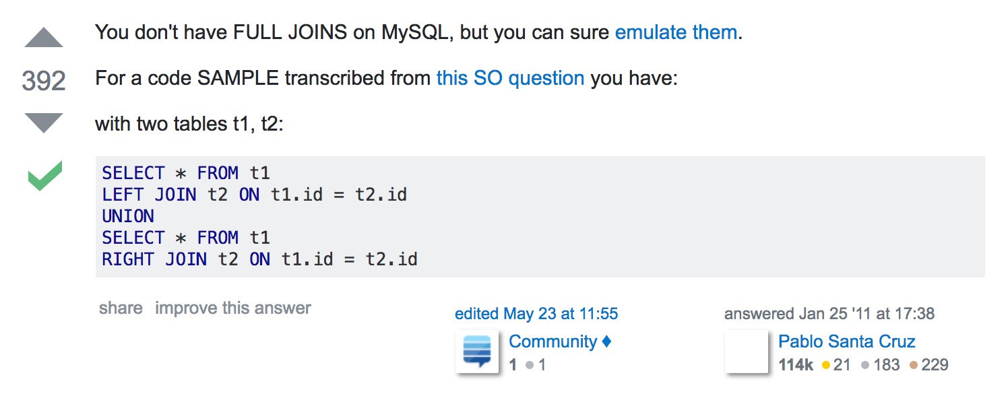Open the "this SO question" link

[510, 78]
